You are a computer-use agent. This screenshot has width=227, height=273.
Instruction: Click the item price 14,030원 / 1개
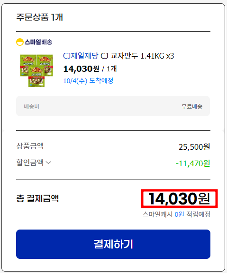[x=90, y=69]
